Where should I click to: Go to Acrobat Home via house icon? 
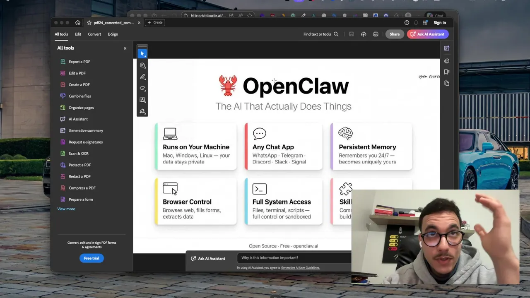click(77, 22)
